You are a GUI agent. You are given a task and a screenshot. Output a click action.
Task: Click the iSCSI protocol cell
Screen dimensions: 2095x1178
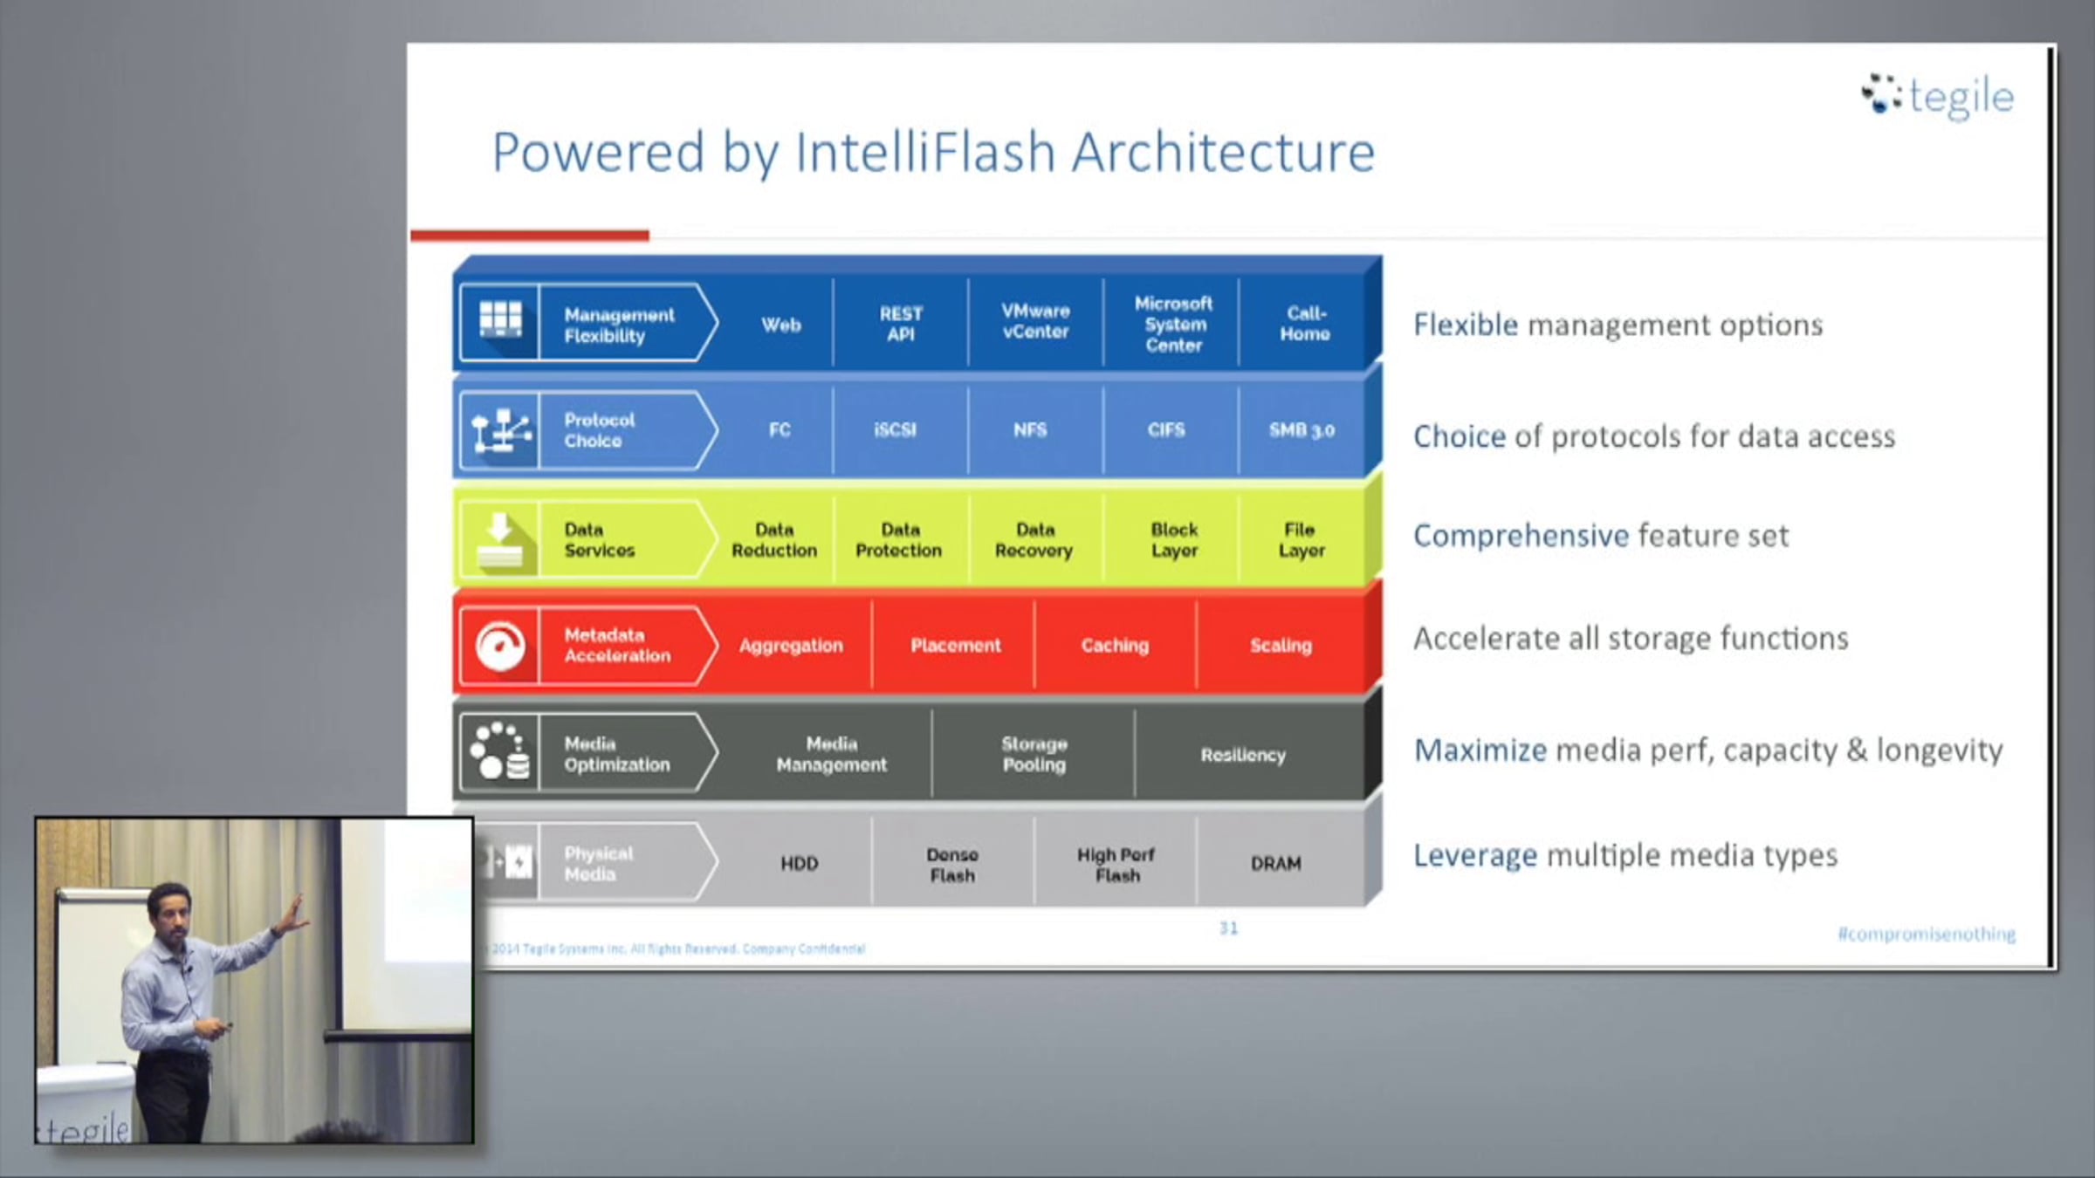(x=895, y=430)
